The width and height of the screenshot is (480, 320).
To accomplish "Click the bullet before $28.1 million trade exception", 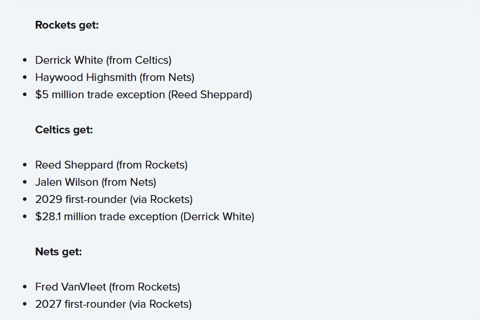I will 25,217.
